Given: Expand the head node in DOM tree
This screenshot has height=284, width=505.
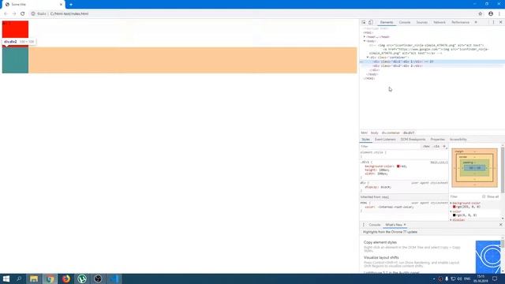Looking at the screenshot, I should 365,37.
